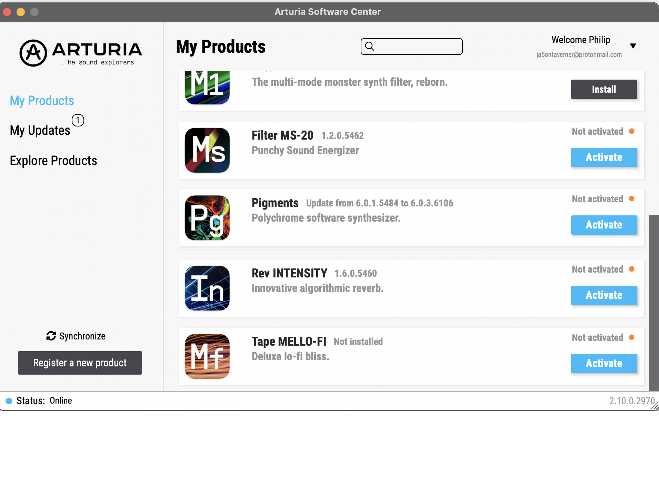The image size is (659, 478).
Task: Click the Welcome Philip account text
Action: [581, 40]
